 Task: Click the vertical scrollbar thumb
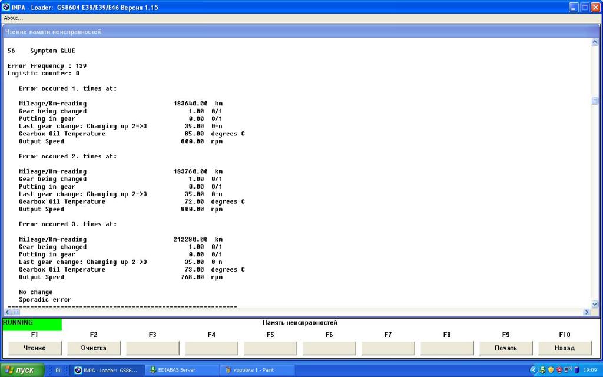point(595,101)
